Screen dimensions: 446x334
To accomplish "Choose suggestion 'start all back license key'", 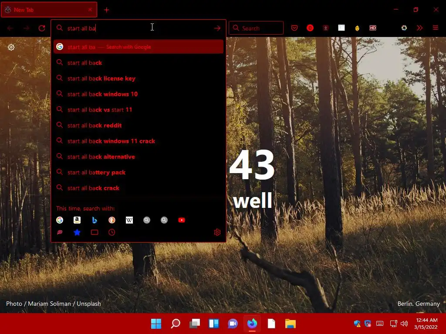I will click(x=138, y=78).
